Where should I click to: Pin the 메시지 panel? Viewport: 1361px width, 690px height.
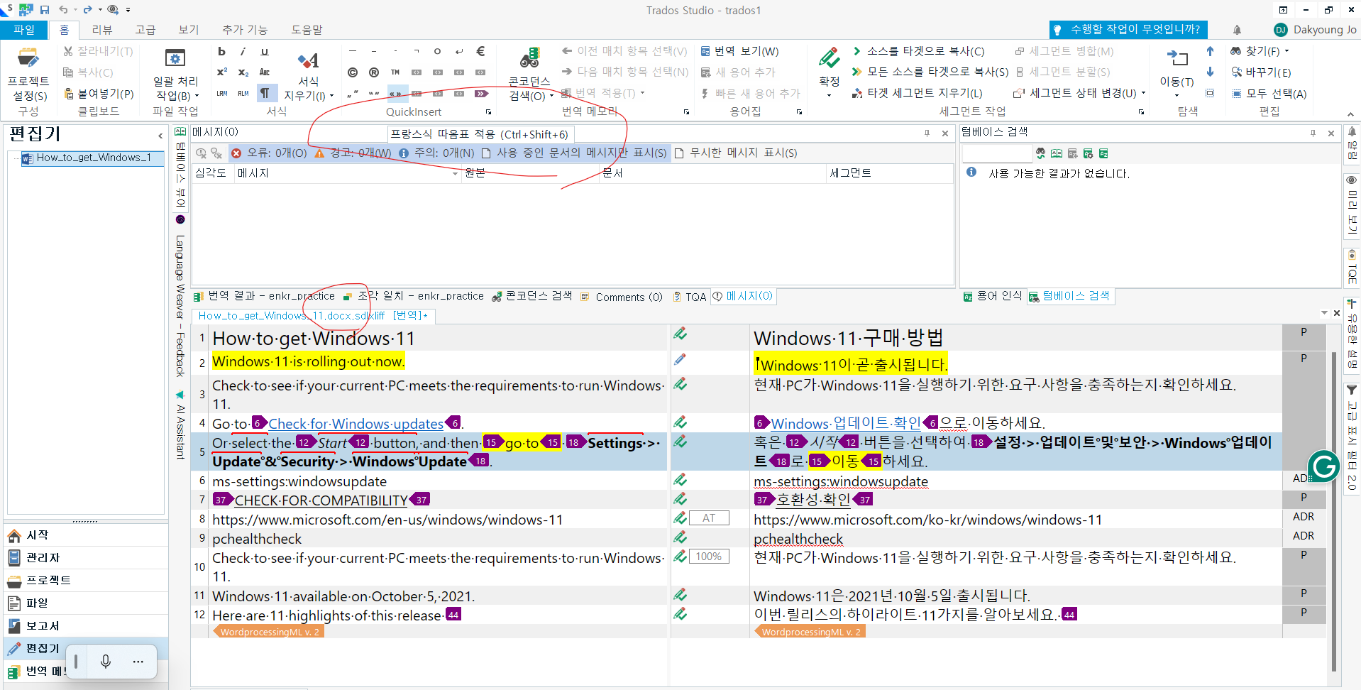click(927, 133)
